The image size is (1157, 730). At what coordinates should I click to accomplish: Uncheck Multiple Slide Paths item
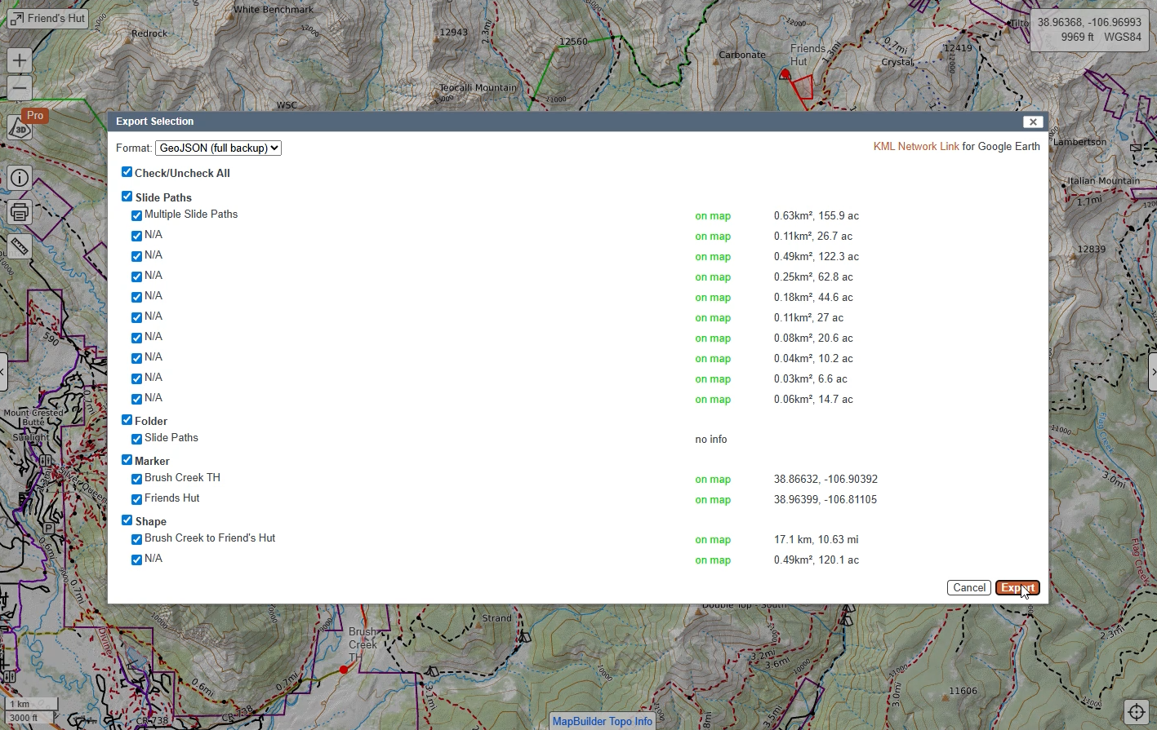(136, 216)
